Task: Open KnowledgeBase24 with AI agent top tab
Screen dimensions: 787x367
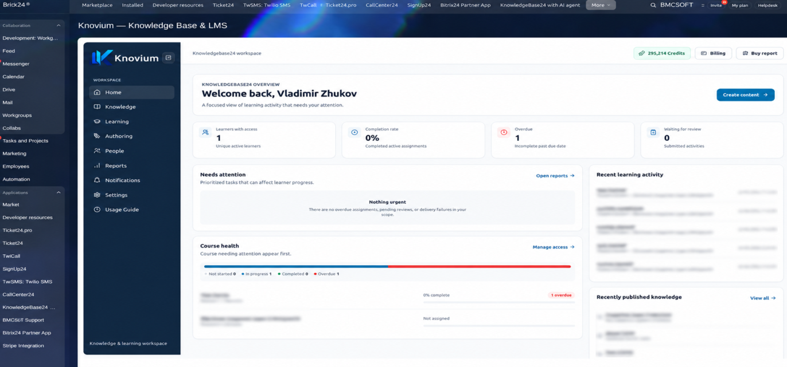Action: coord(540,5)
